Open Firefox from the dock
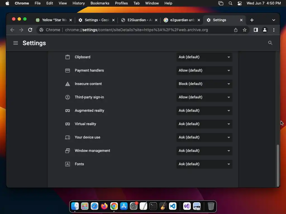 [x=104, y=206]
